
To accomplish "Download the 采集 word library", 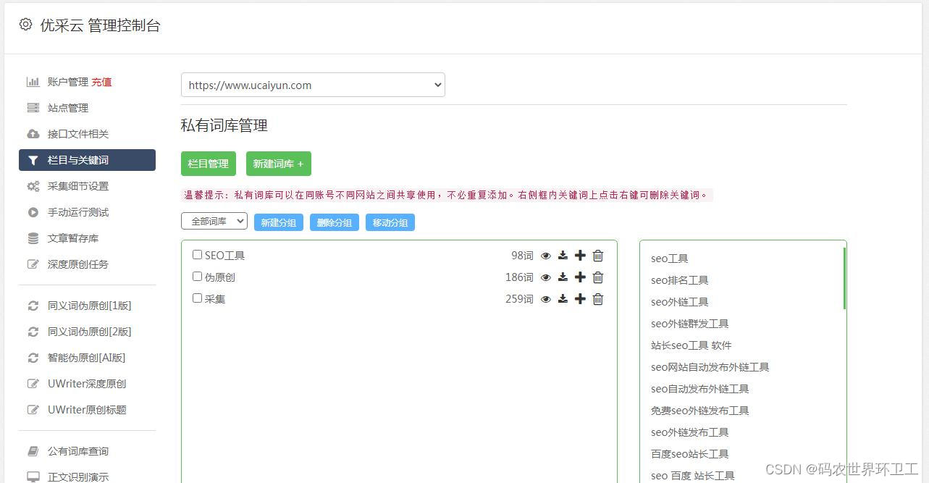I will pyautogui.click(x=563, y=299).
